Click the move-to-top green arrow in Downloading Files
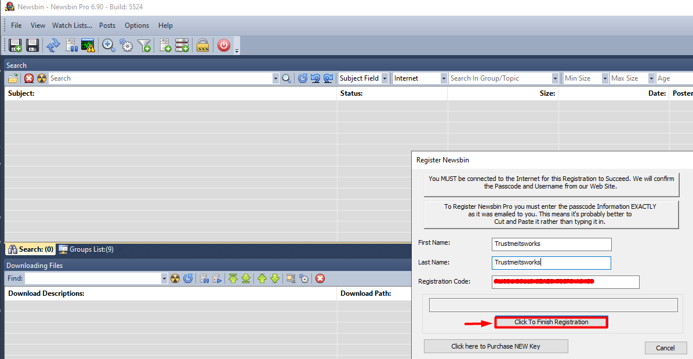The width and height of the screenshot is (693, 359). click(233, 278)
